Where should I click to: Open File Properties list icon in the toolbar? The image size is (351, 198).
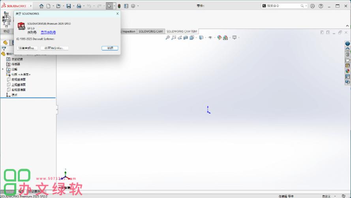coord(126,6)
